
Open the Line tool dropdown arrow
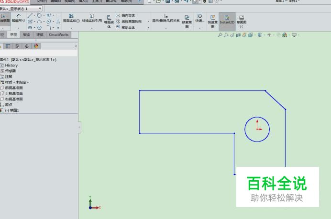pos(34,15)
